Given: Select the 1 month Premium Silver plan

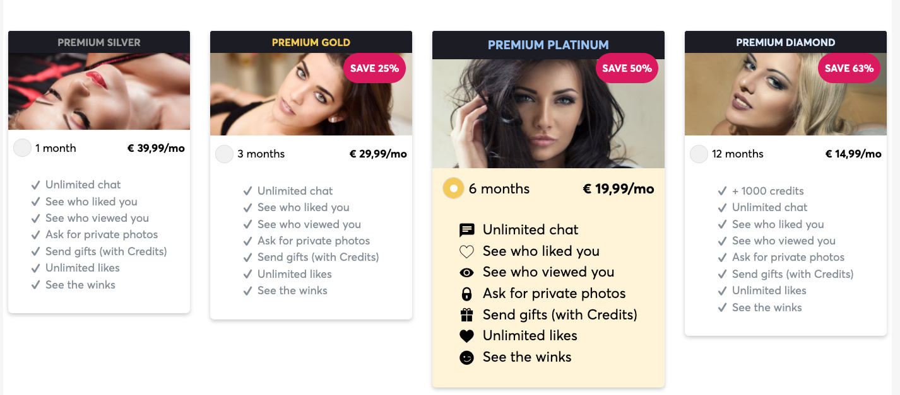Looking at the screenshot, I should click(22, 147).
